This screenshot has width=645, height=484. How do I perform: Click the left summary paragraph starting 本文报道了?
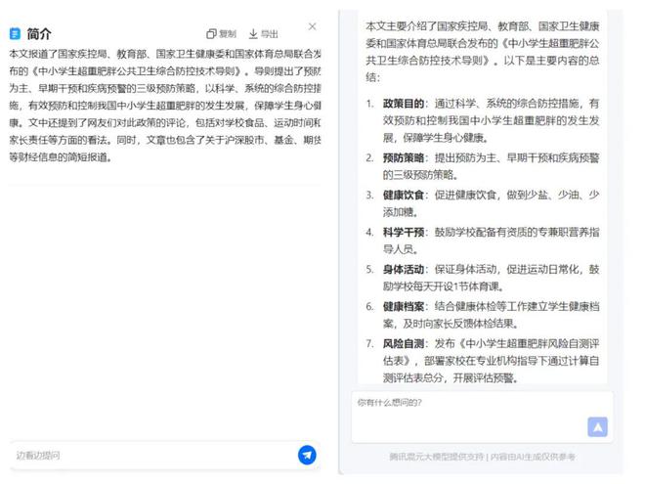165,106
